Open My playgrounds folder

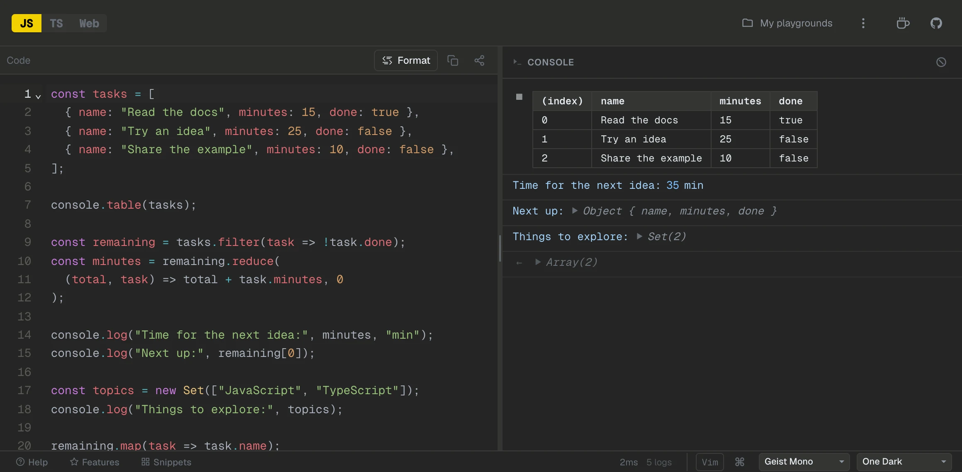[x=787, y=23]
